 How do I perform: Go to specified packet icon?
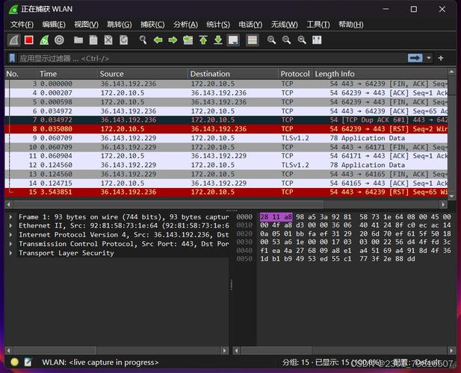[x=188, y=40]
